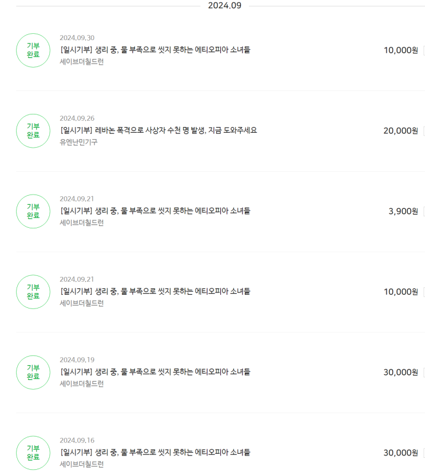Open the campaign title dated 2024.09.16

(155, 453)
